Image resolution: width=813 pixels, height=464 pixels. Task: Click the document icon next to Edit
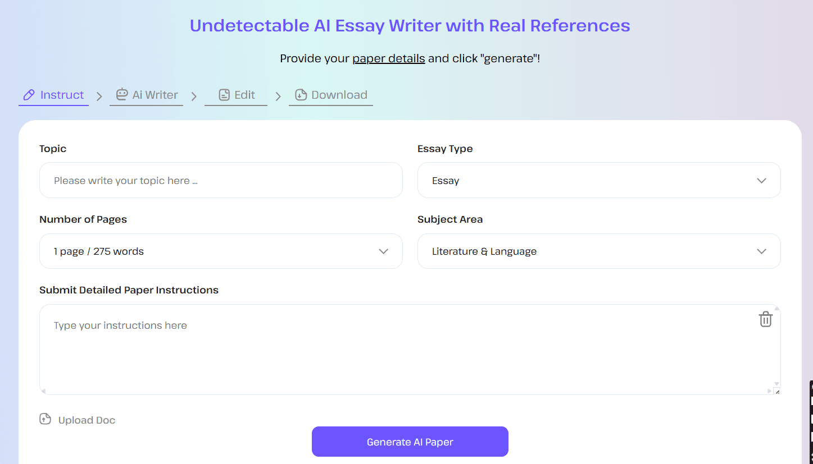coord(225,95)
